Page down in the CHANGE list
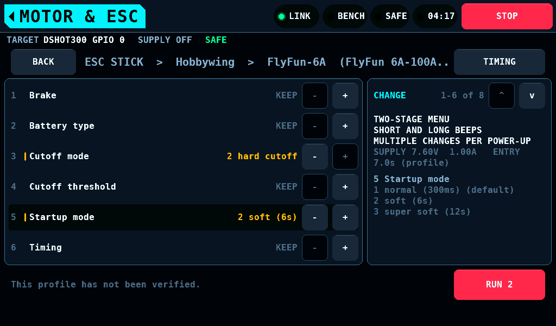 click(532, 96)
